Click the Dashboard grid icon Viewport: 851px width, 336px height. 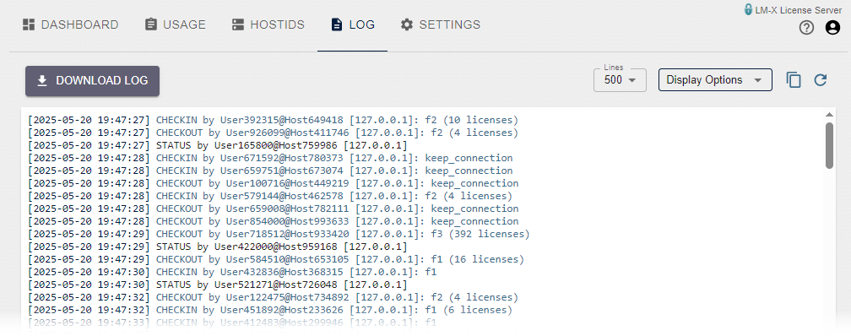point(29,24)
